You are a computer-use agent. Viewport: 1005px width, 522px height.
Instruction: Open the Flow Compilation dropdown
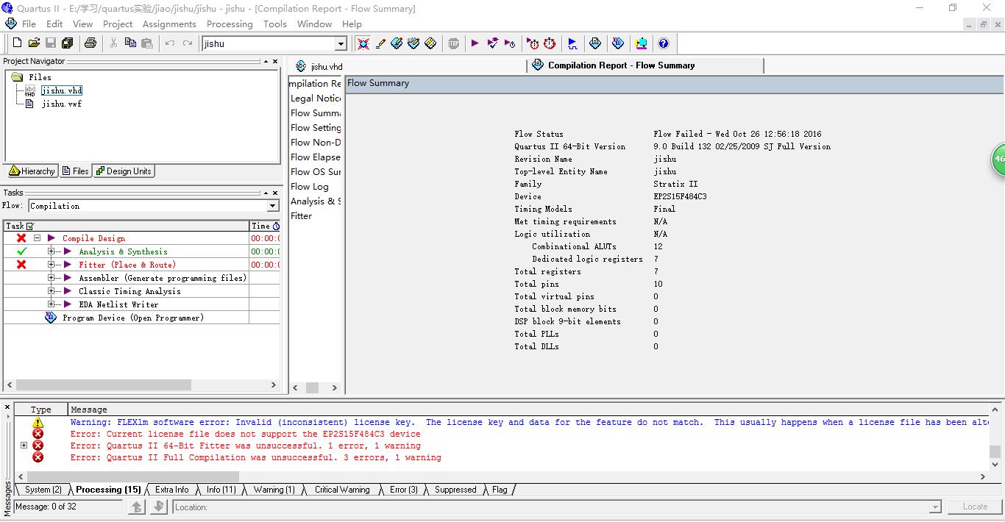(273, 206)
